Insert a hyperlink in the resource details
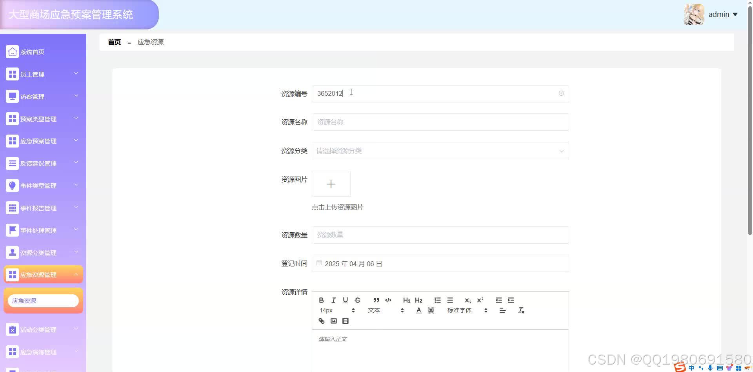This screenshot has width=753, height=372. 321,321
